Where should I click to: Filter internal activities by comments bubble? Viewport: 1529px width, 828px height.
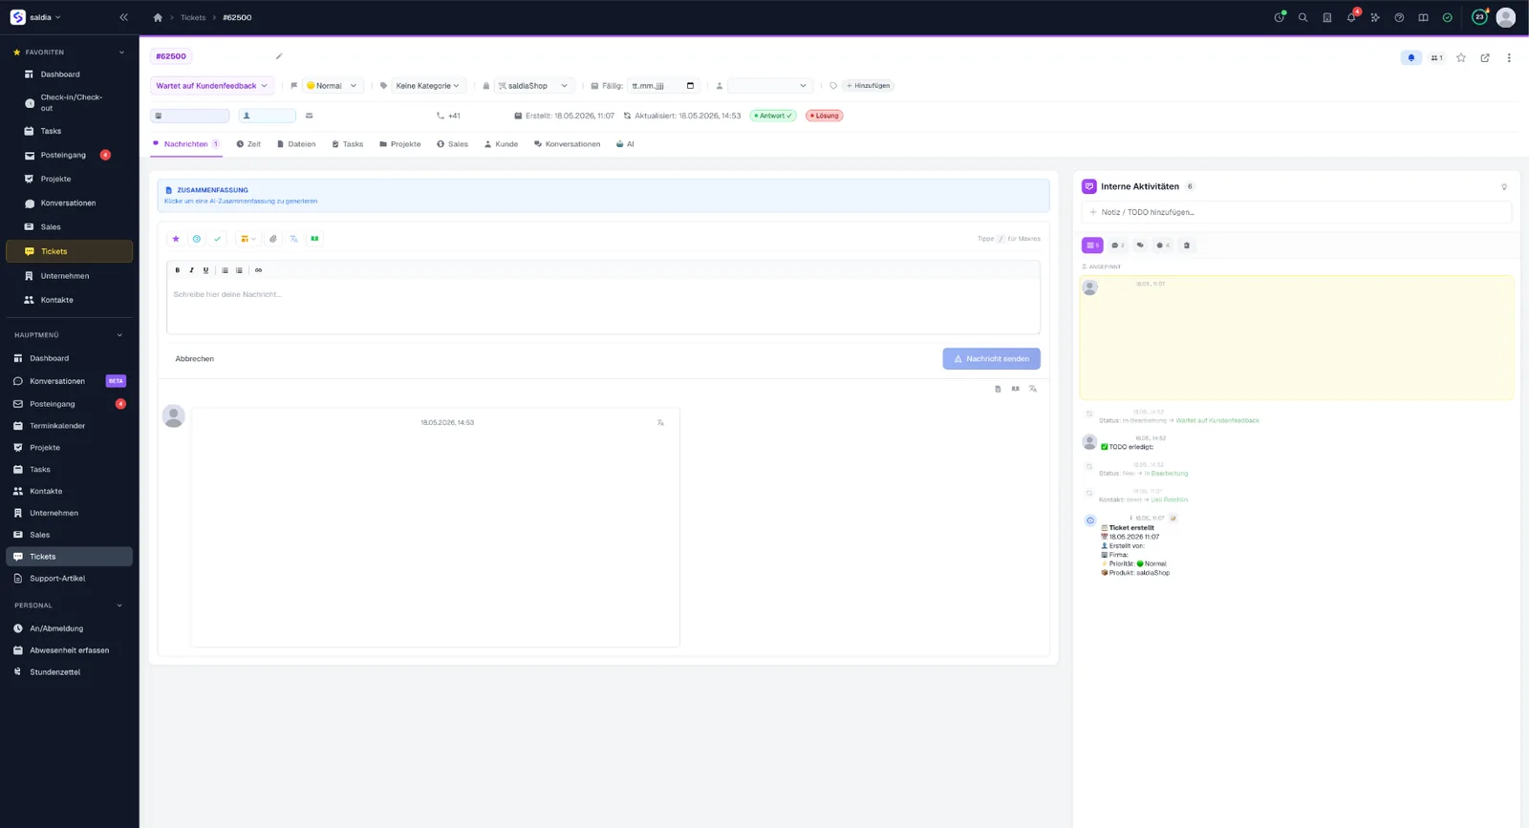coord(1117,245)
